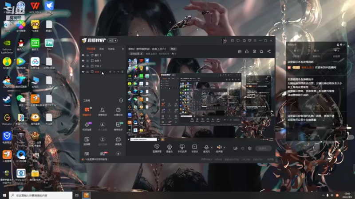Open the 弹幕助手 tool in toolbox
Viewport: 355px width, 199px height.
pos(87,111)
